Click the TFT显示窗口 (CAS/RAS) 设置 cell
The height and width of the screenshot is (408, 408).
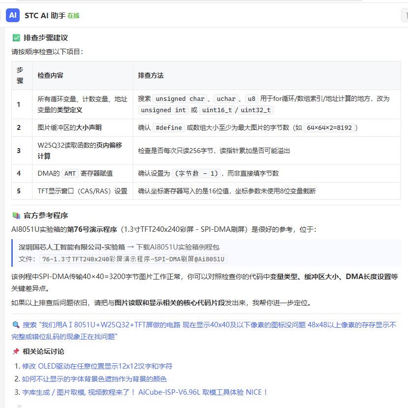83,191
